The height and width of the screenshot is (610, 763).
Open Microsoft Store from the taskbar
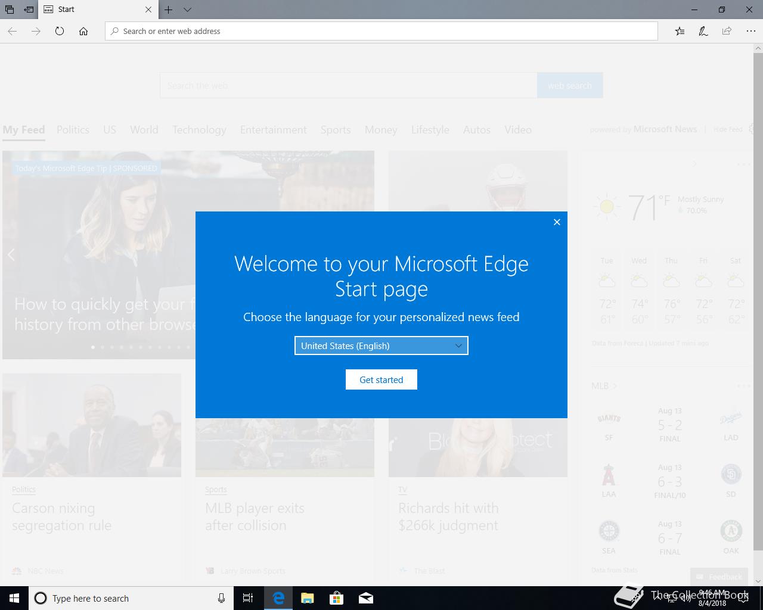(x=337, y=598)
